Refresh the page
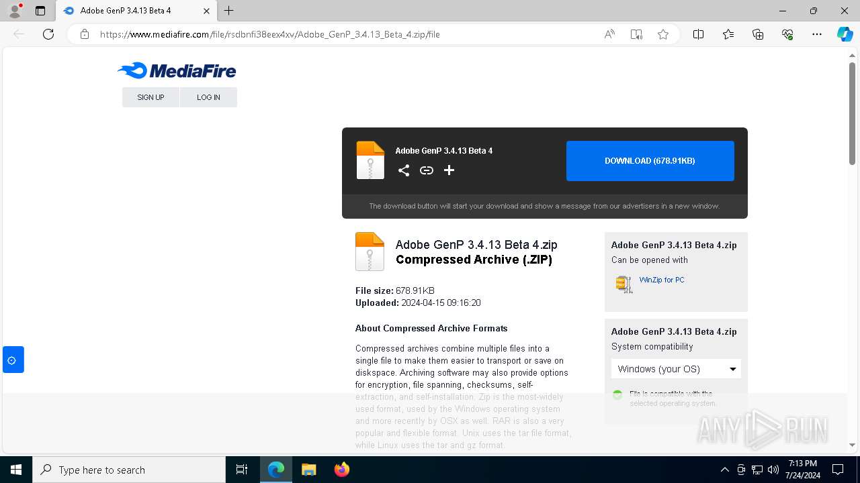The height and width of the screenshot is (483, 860). 48,34
